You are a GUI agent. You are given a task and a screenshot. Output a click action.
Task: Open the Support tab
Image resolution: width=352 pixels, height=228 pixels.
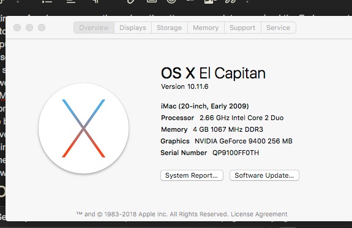pos(242,28)
